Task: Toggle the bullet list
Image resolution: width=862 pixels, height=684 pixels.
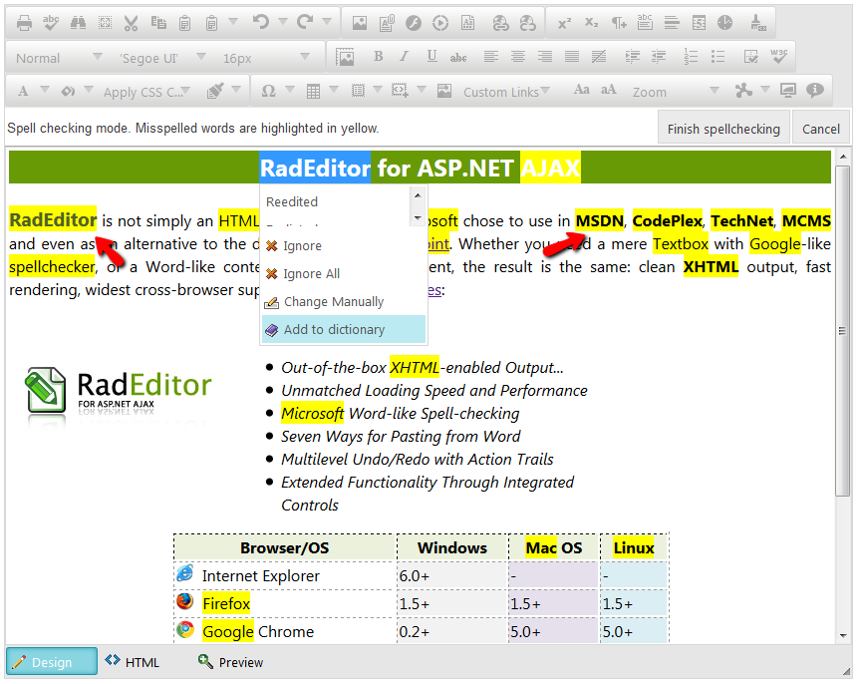Action: click(x=718, y=56)
